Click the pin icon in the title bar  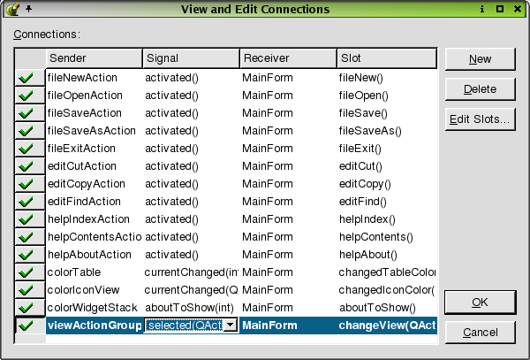[27, 9]
